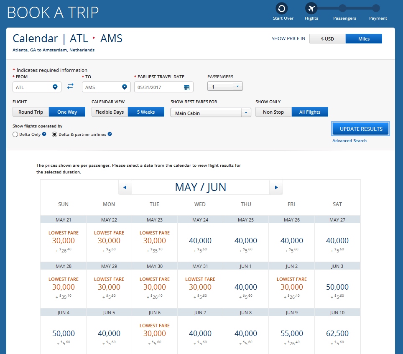Select the Delta Only radio button
The height and width of the screenshot is (354, 403).
tap(15, 135)
